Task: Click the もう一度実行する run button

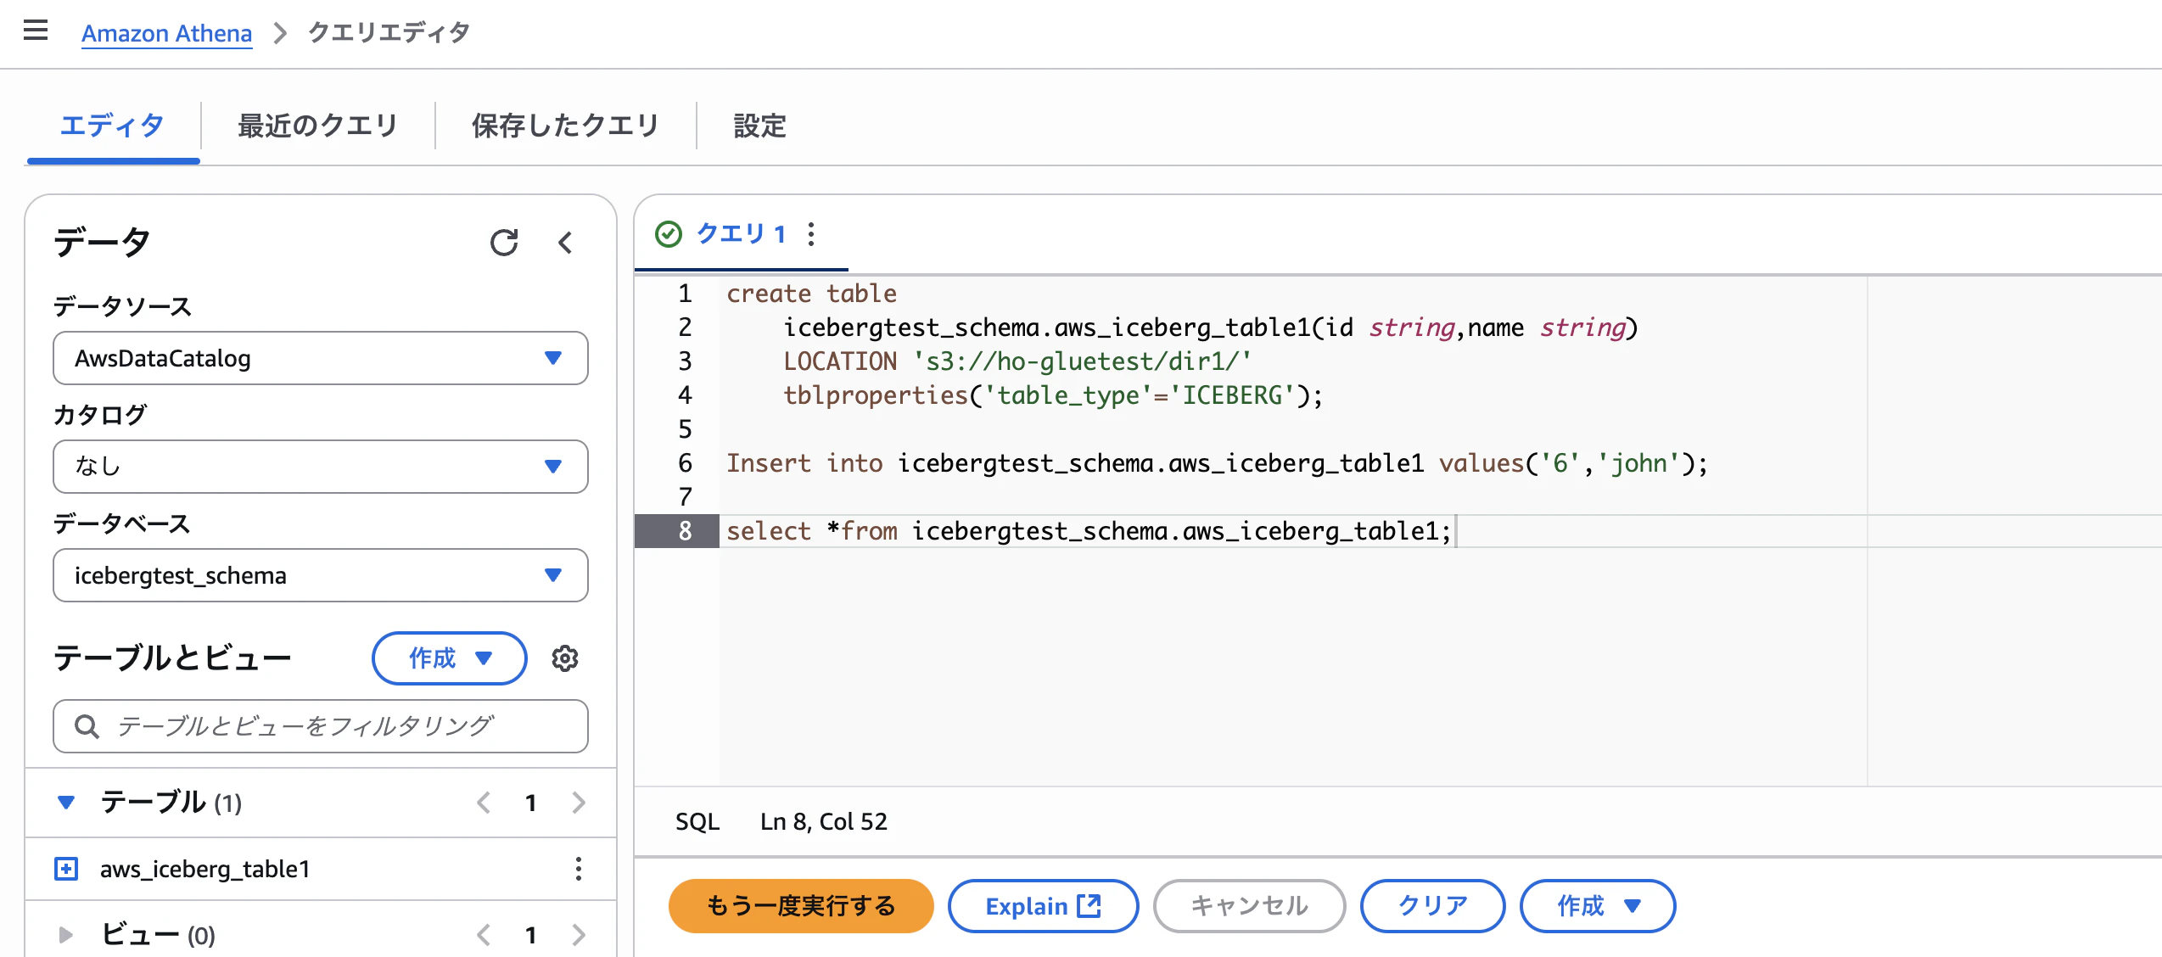Action: coord(801,906)
